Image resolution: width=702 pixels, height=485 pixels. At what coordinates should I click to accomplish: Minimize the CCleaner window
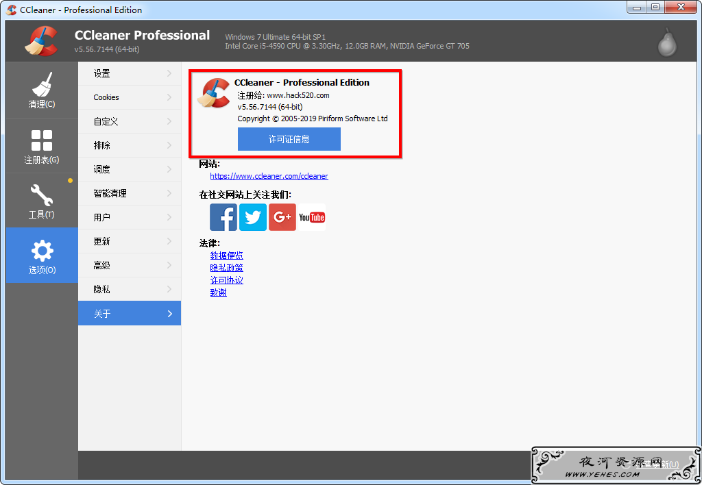637,8
